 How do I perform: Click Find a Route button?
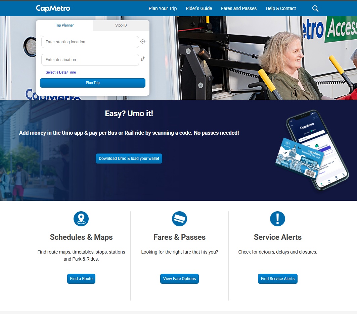[81, 279]
